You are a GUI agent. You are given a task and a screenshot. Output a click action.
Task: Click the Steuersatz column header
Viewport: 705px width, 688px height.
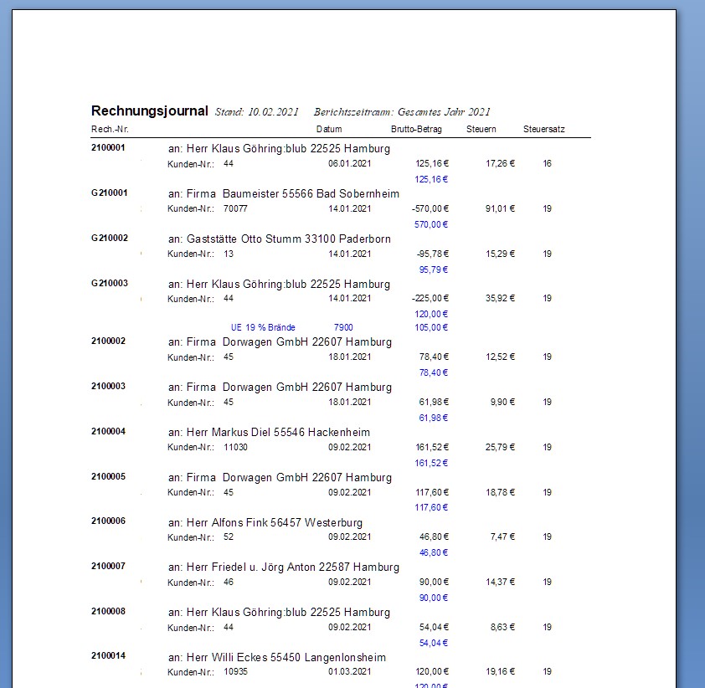coord(543,130)
